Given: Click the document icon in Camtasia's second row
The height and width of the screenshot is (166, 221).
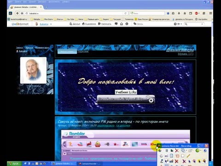Looking at the screenshot, I should (172, 156).
